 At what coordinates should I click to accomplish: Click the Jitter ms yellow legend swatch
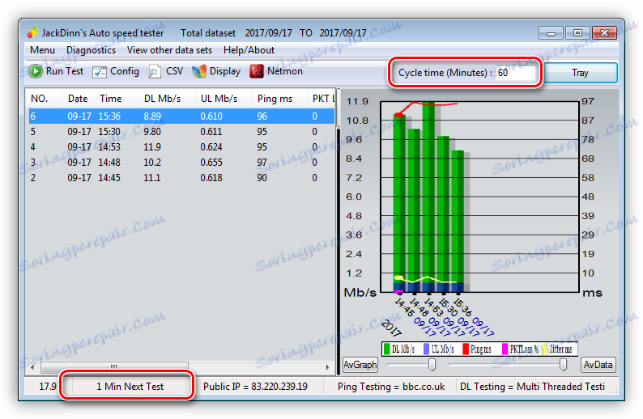click(544, 349)
